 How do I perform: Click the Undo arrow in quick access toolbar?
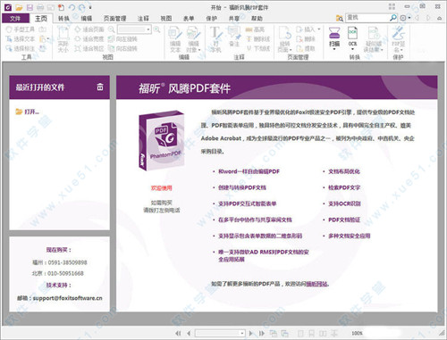pyautogui.click(x=72, y=7)
